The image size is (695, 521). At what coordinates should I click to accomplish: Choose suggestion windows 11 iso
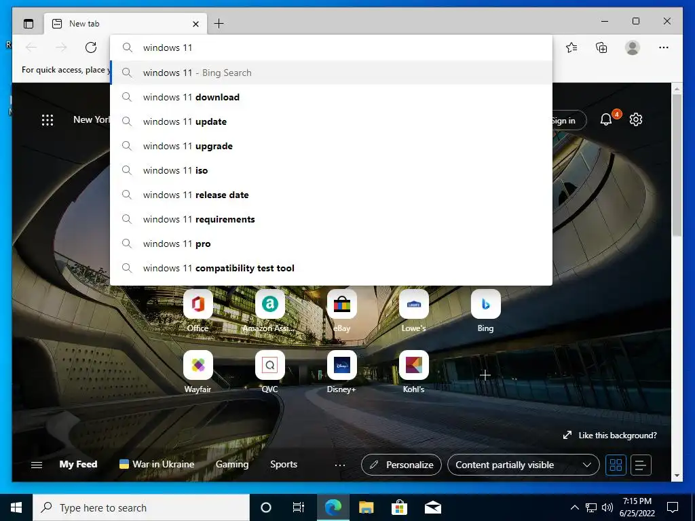pos(331,170)
